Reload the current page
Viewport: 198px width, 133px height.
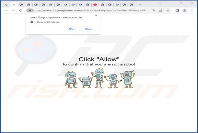(x=21, y=11)
